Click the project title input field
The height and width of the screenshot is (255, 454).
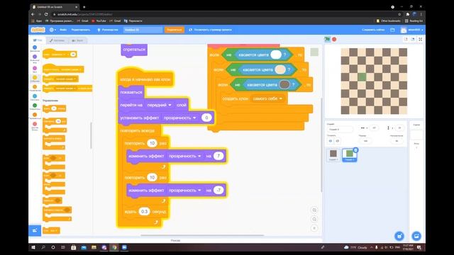[x=143, y=30]
